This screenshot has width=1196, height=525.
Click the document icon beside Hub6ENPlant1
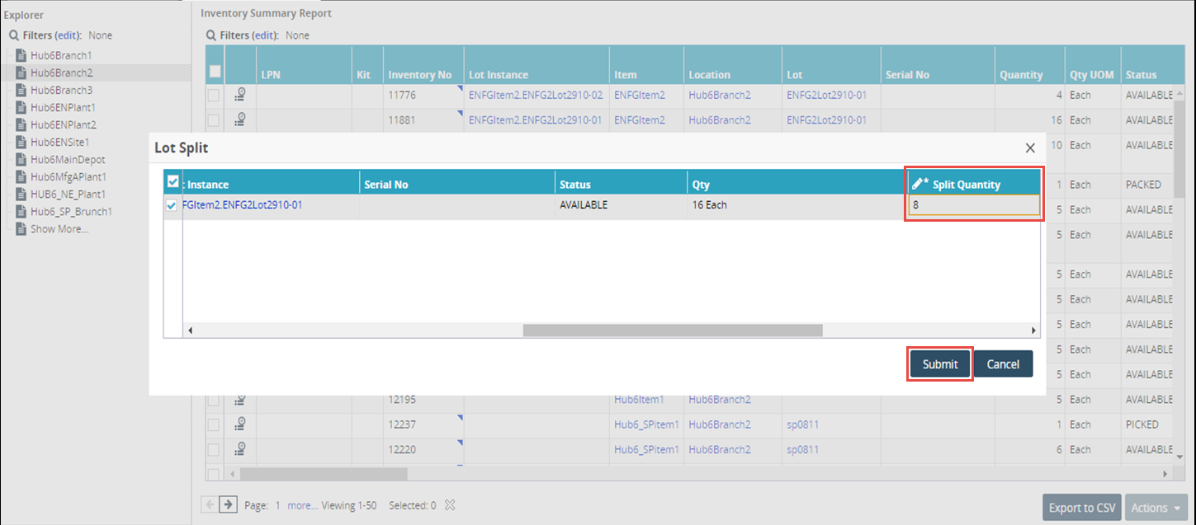(22, 107)
